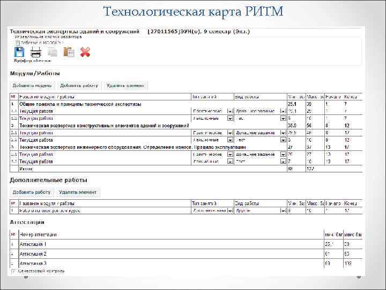Viewport: 386px width, 290px height.
Task: Click the Модули/Работы section heading
Action: point(35,74)
